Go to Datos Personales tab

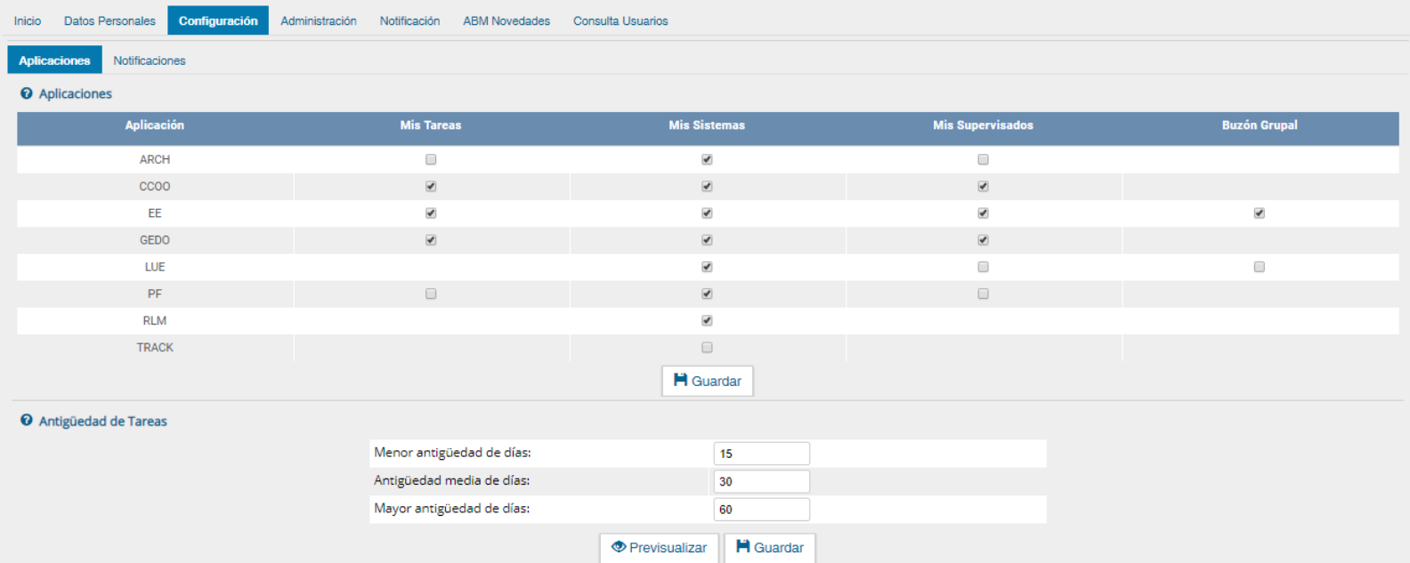coord(109,20)
